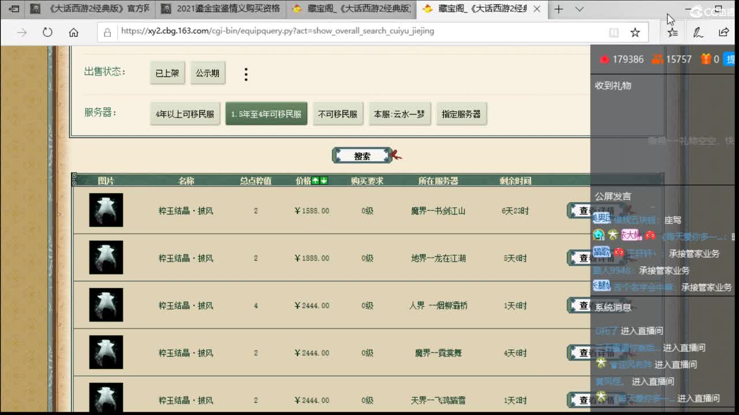
Task: Click 收到礼物 panel header
Action: coord(613,85)
